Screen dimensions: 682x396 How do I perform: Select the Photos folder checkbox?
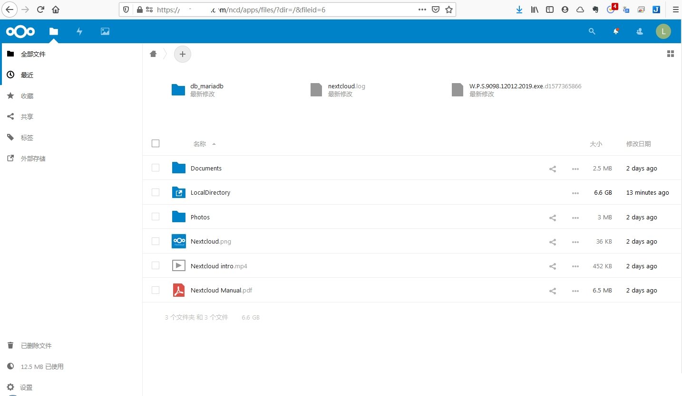coord(156,217)
